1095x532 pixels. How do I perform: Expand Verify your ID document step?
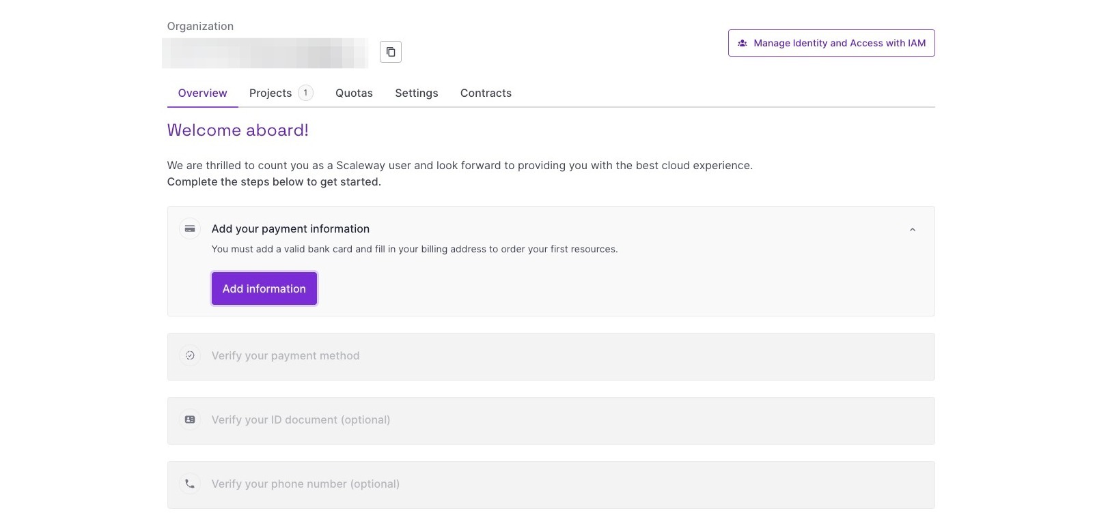pos(551,421)
